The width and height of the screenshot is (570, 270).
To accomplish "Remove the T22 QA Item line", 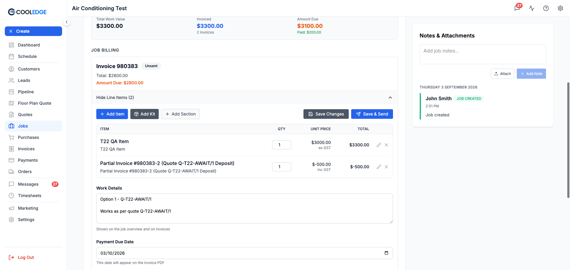I will (386, 145).
